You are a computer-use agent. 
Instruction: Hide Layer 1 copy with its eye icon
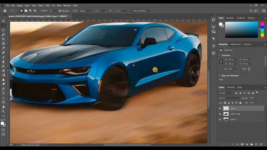[220, 114]
